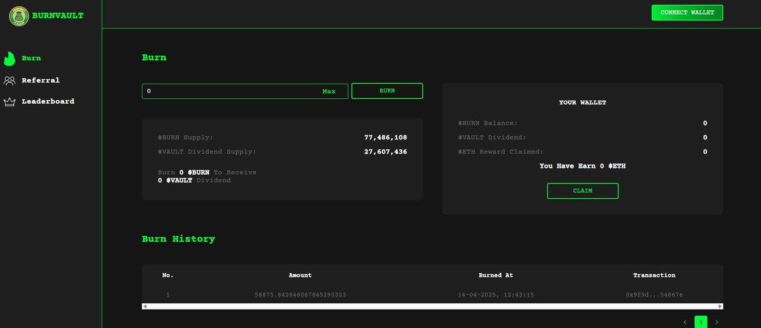This screenshot has width=761, height=328.
Task: Click the BurnVault logo icon
Action: pos(19,16)
